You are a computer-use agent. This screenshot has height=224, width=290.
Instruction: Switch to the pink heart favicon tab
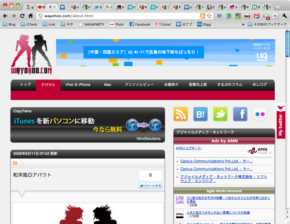coord(234,7)
